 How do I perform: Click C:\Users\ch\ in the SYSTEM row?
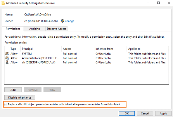[103, 54]
